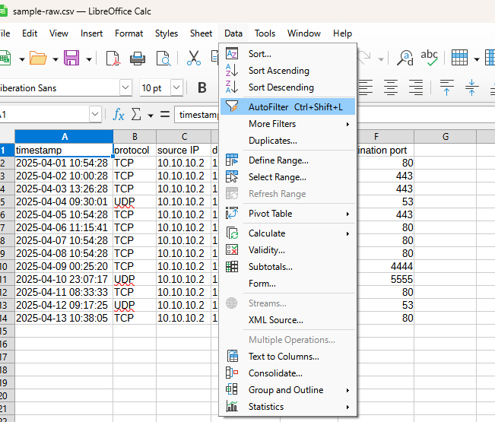Click the Print icon in toolbar

coord(138,59)
